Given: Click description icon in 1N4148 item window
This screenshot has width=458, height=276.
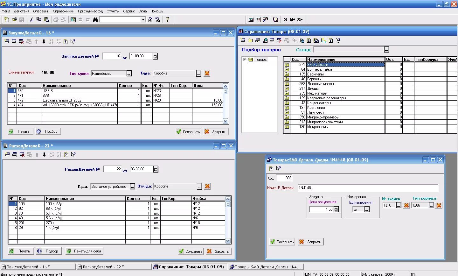Looking at the screenshot, I should click(271, 168).
